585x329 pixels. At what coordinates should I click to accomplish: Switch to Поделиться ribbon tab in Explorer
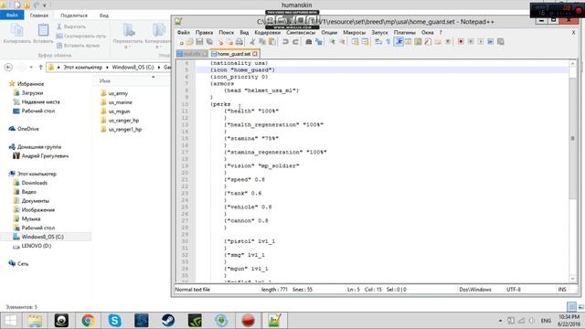coord(74,16)
